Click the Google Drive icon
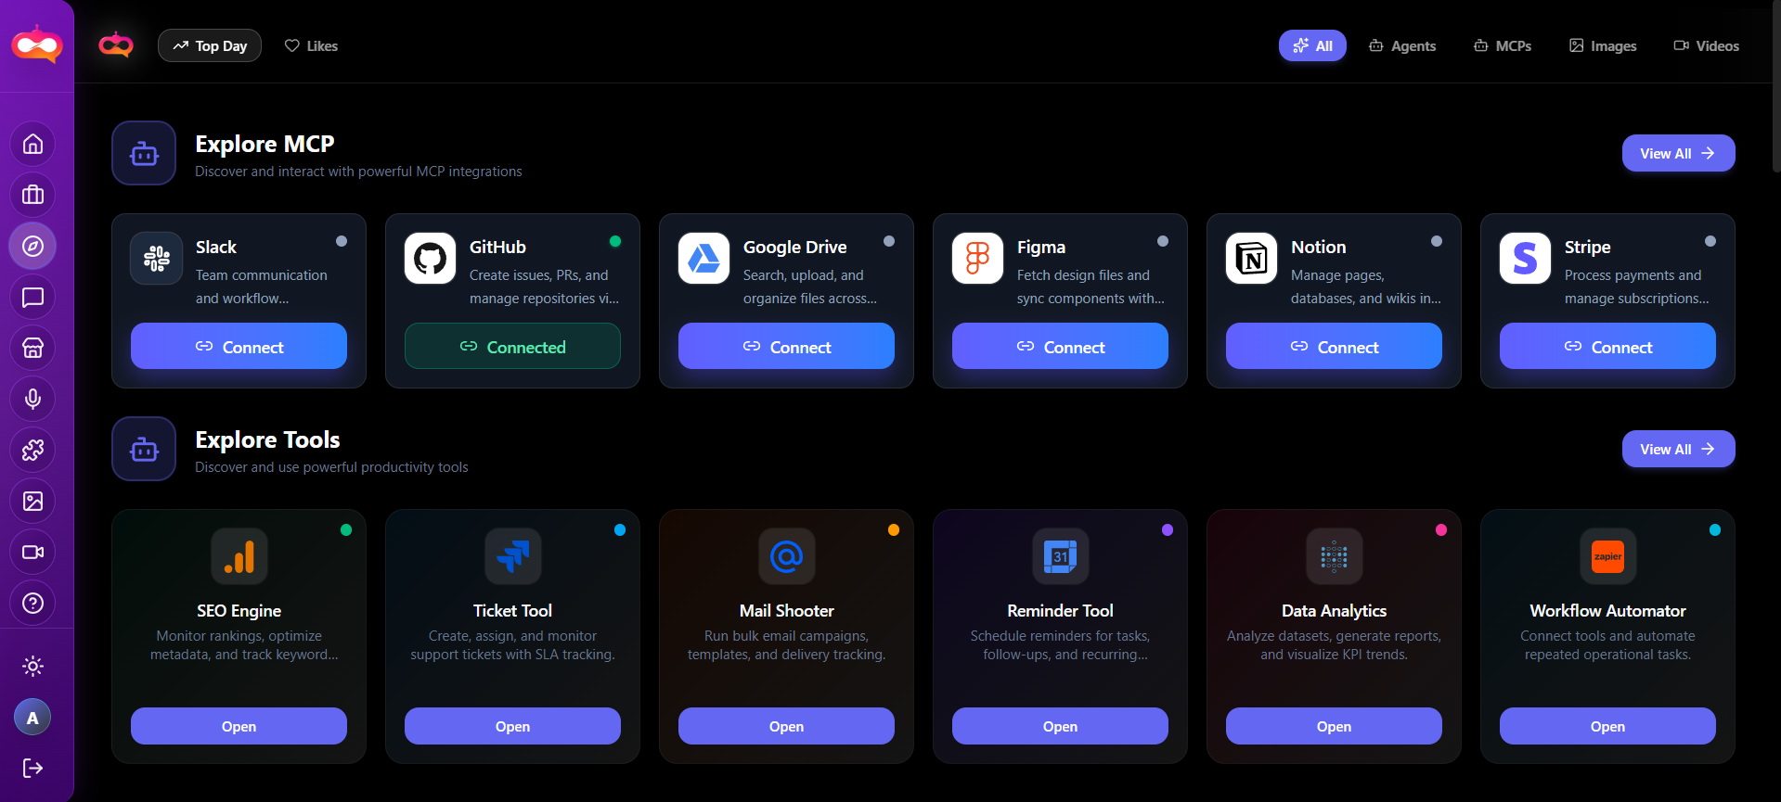The image size is (1781, 802). (x=703, y=258)
